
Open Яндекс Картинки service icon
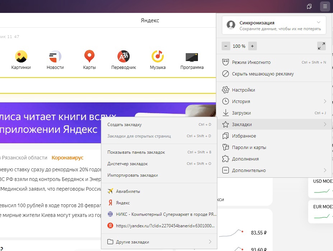pos(21,56)
